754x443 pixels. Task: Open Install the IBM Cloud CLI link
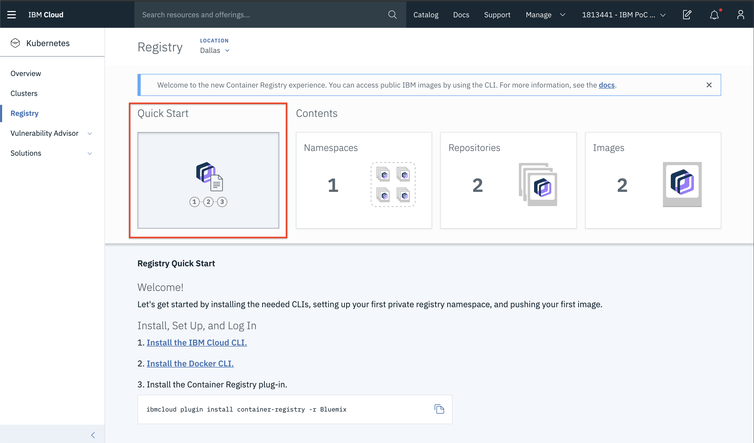coord(197,343)
